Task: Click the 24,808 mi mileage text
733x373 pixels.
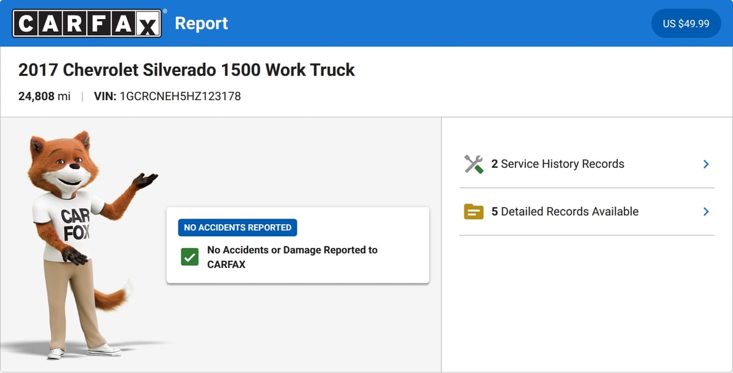Action: 45,96
